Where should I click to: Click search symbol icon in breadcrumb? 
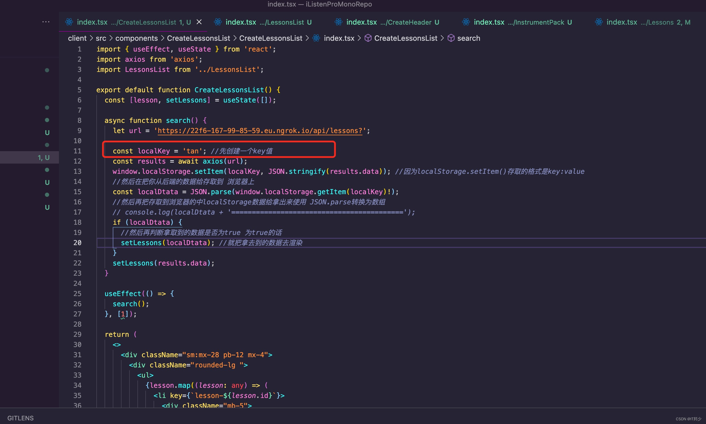pyautogui.click(x=451, y=38)
